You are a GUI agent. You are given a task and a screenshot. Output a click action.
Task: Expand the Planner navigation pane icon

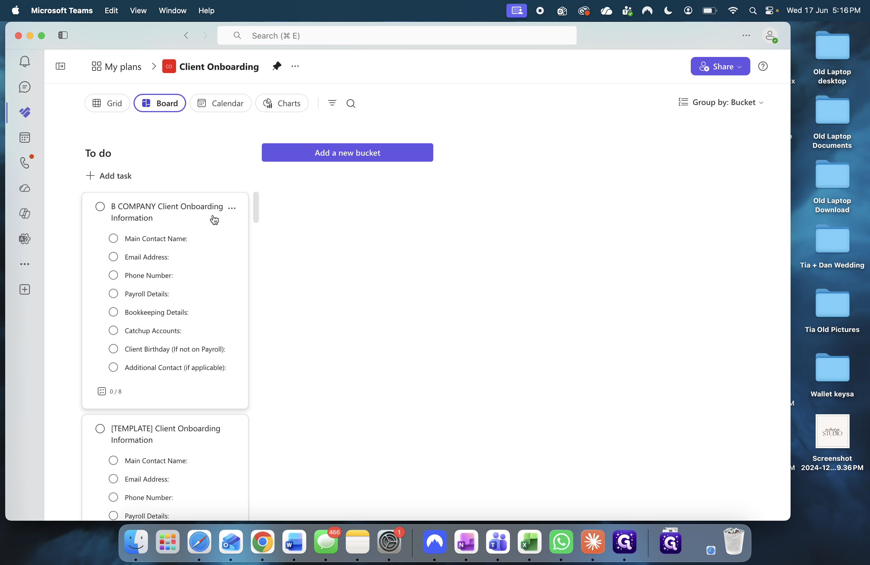pos(60,66)
